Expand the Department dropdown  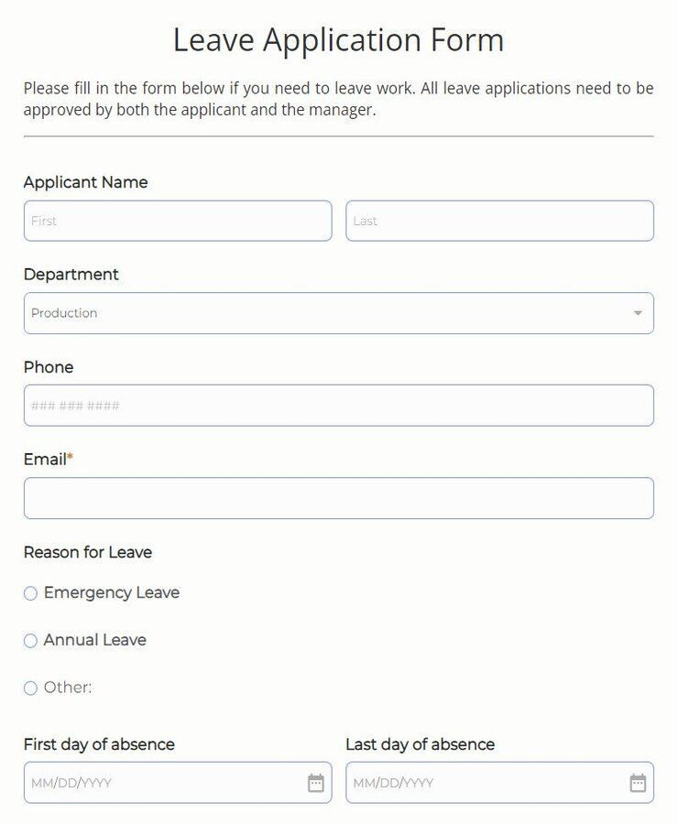(x=339, y=313)
